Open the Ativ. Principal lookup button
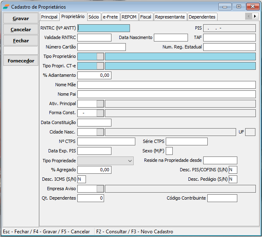Screen dimensions: 262x237 (100, 104)
